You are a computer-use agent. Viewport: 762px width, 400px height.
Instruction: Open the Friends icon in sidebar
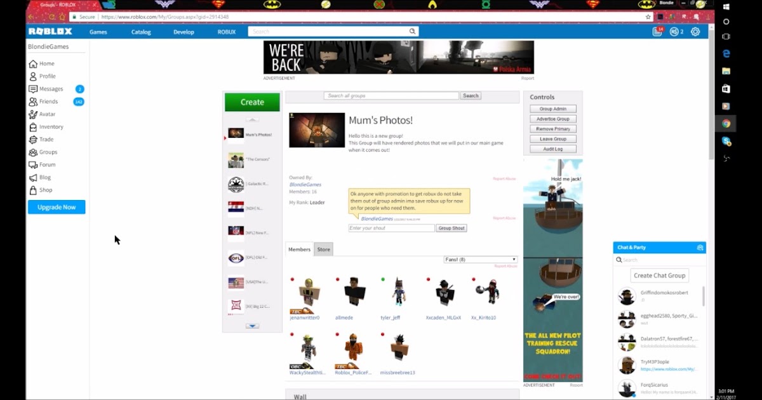click(33, 102)
